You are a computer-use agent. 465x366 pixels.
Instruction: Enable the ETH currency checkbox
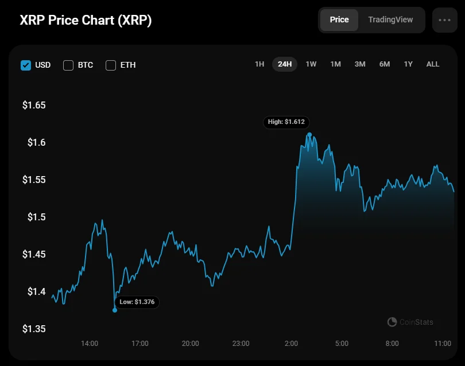click(x=111, y=65)
